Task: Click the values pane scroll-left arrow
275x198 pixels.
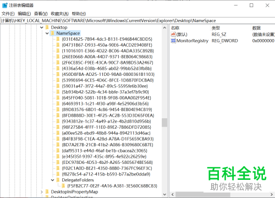Action: tap(173, 194)
